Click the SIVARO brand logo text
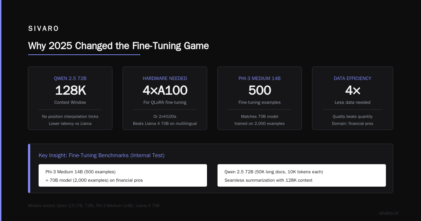Image resolution: width=421 pixels, height=221 pixels. [44, 29]
